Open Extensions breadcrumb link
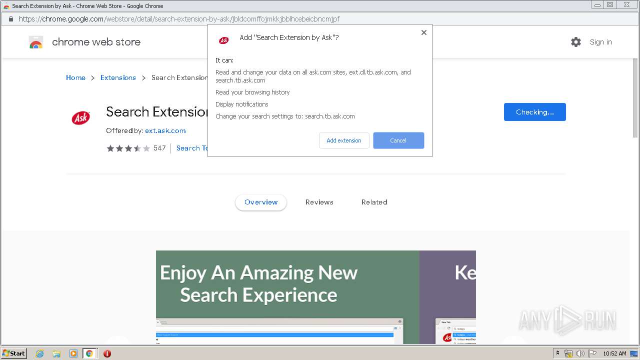 click(118, 77)
